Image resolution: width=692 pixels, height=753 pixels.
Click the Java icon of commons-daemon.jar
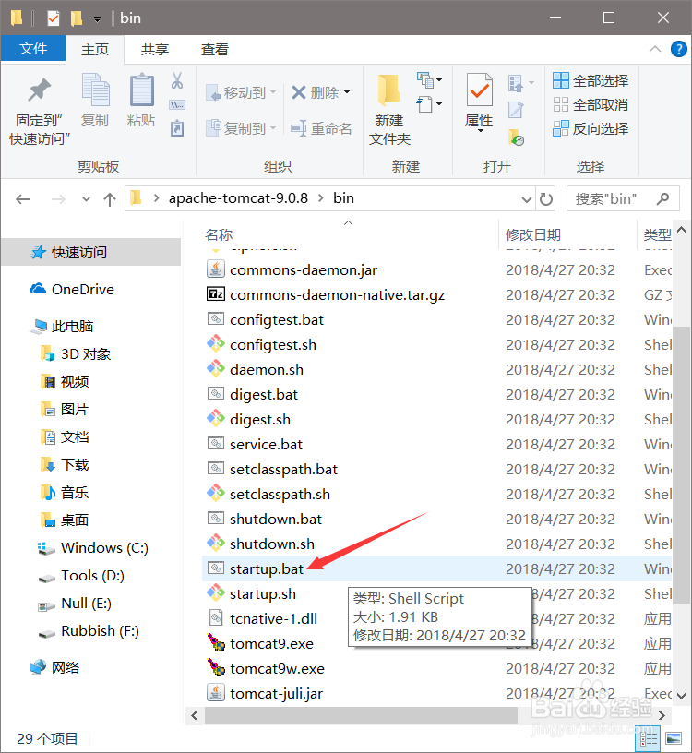[x=216, y=269]
